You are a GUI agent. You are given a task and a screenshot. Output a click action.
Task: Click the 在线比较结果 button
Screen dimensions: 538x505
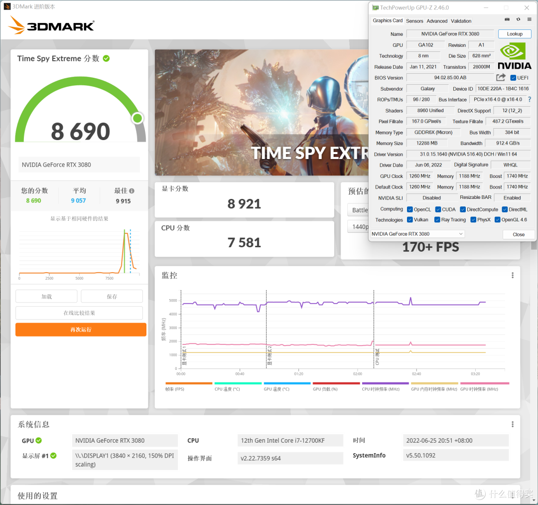79,313
